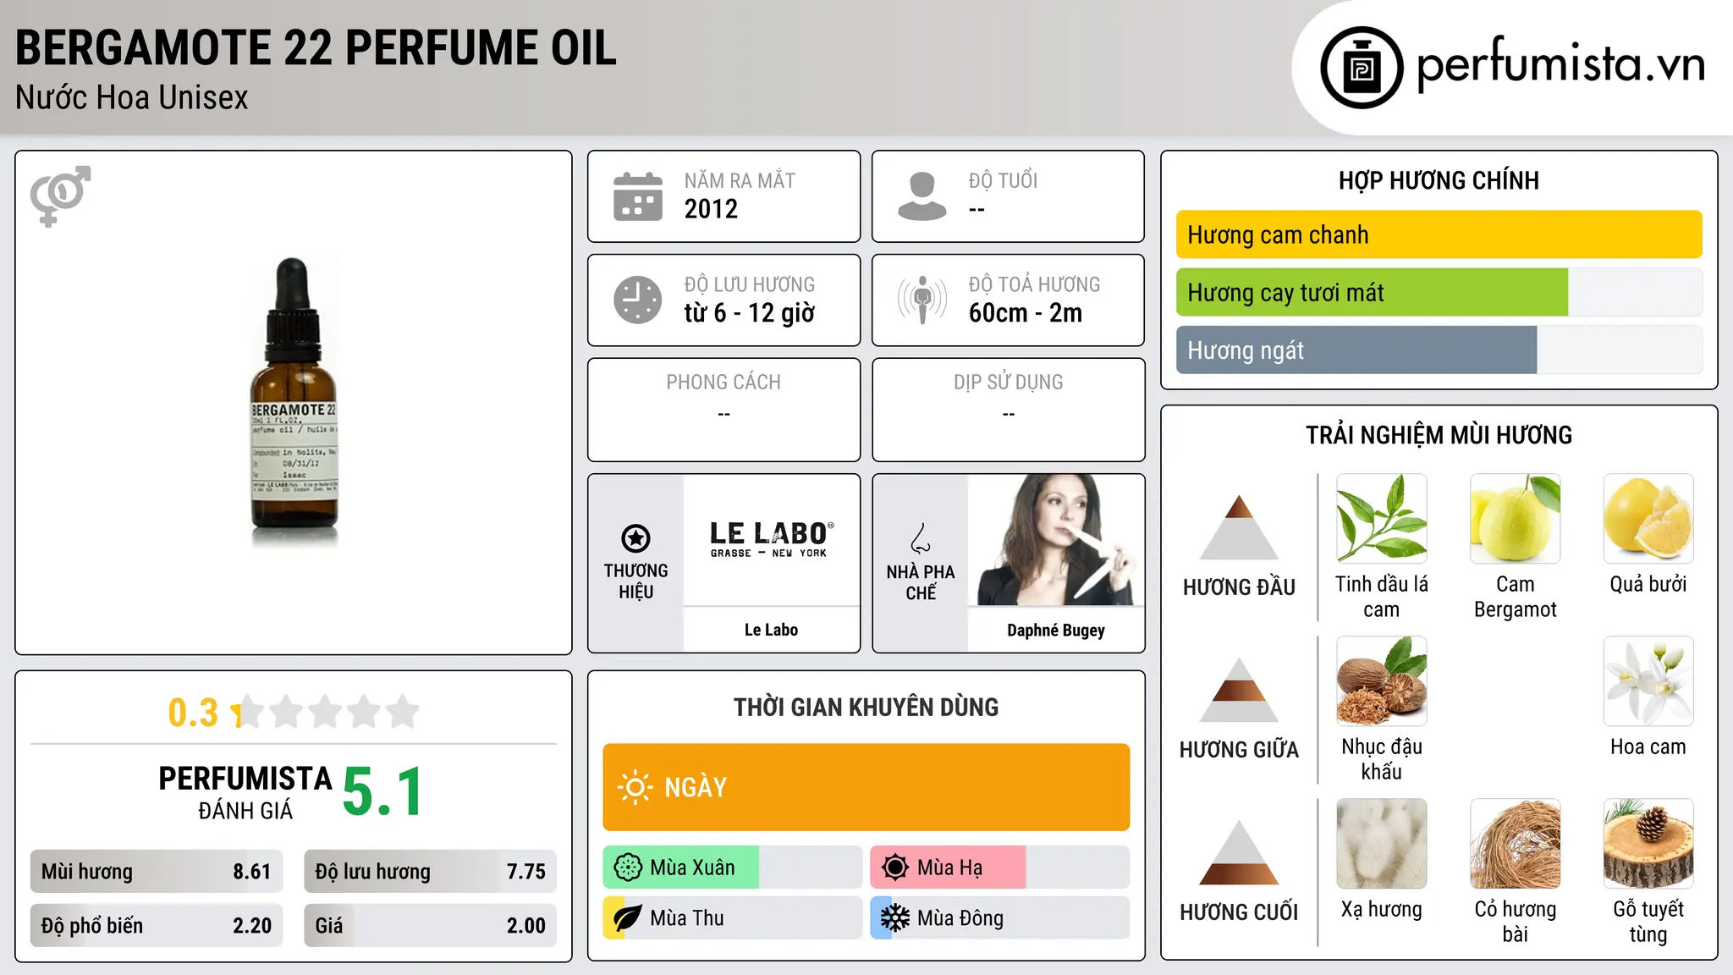Click the Nước Hoa Unisex subtitle

point(132,98)
